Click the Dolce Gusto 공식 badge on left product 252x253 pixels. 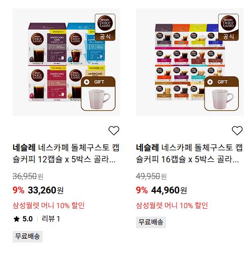tap(105, 27)
